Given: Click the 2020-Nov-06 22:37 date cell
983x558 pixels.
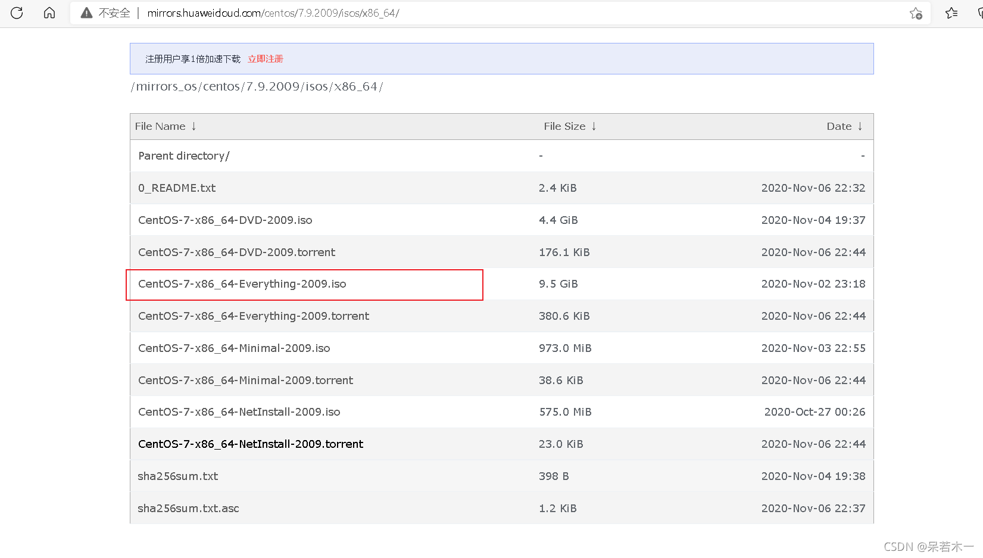Looking at the screenshot, I should [813, 509].
